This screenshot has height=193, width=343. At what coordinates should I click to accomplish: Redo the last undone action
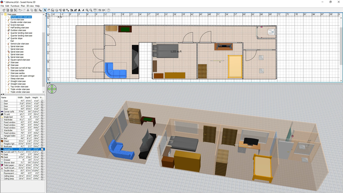24,10
